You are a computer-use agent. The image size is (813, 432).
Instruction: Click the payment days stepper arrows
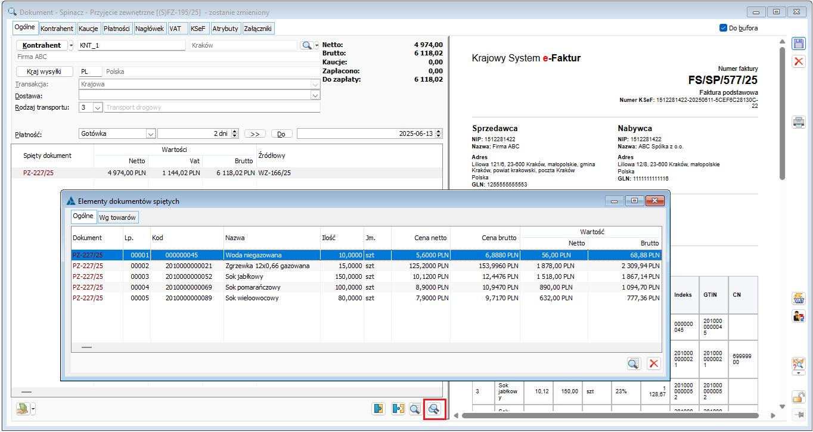click(235, 134)
